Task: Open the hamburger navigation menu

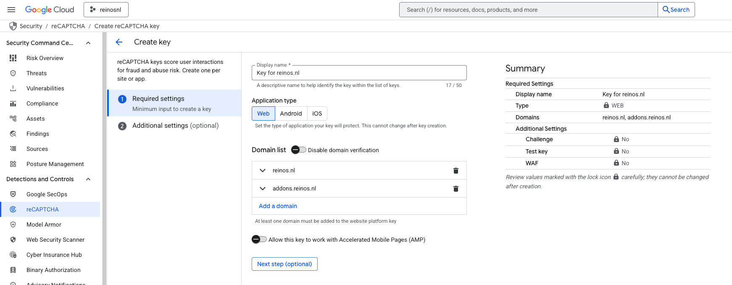Action: pyautogui.click(x=11, y=10)
